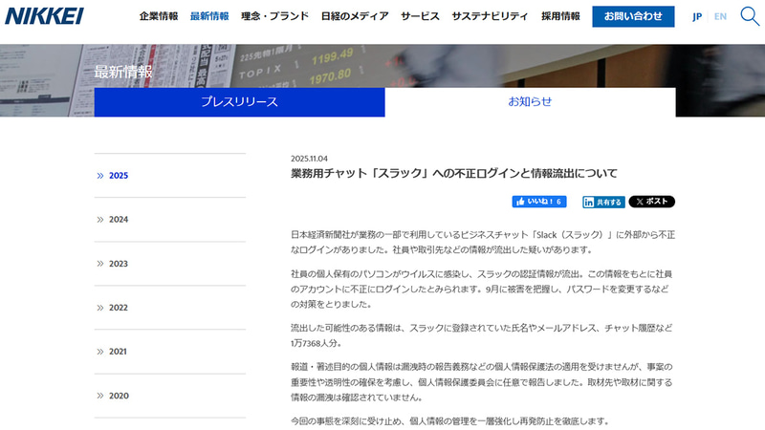Image resolution: width=765 pixels, height=430 pixels.
Task: Click the paragraph starting 今回の事態を深刻に受け止め
Action: point(450,420)
